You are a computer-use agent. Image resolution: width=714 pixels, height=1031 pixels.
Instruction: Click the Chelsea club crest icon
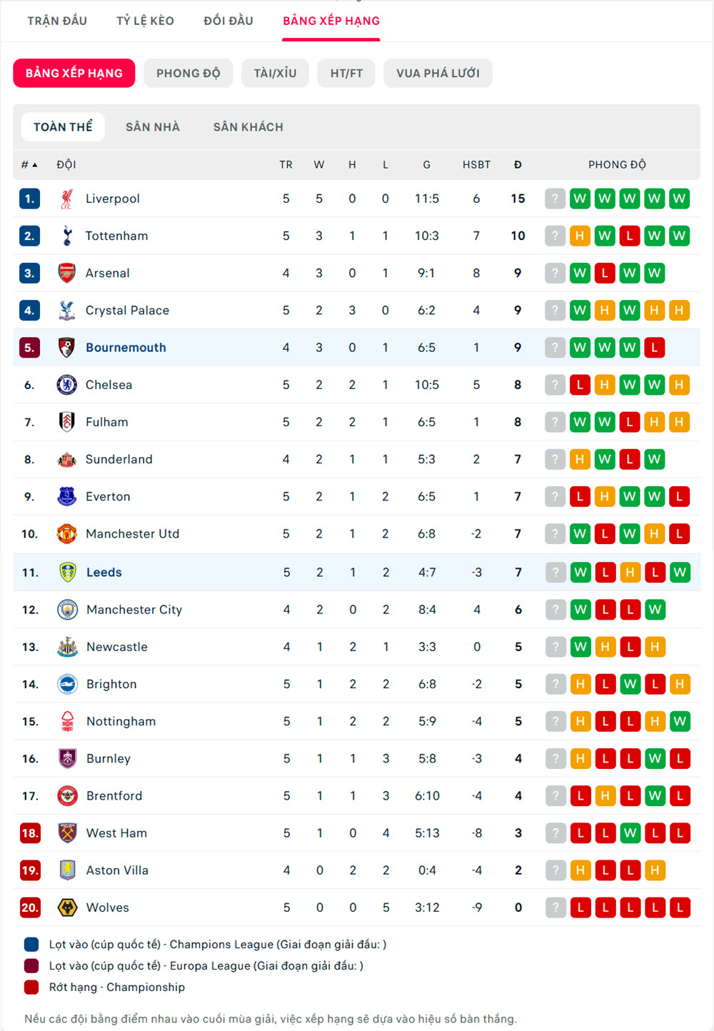66,385
